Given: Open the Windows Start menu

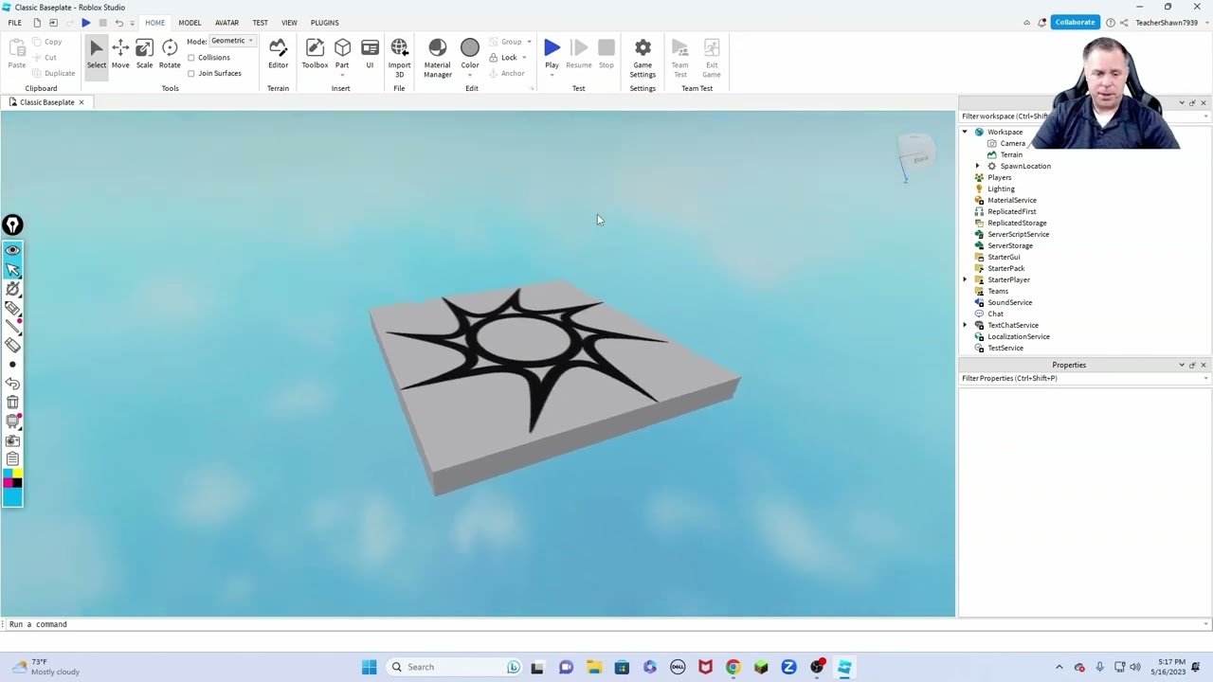Looking at the screenshot, I should click(369, 667).
